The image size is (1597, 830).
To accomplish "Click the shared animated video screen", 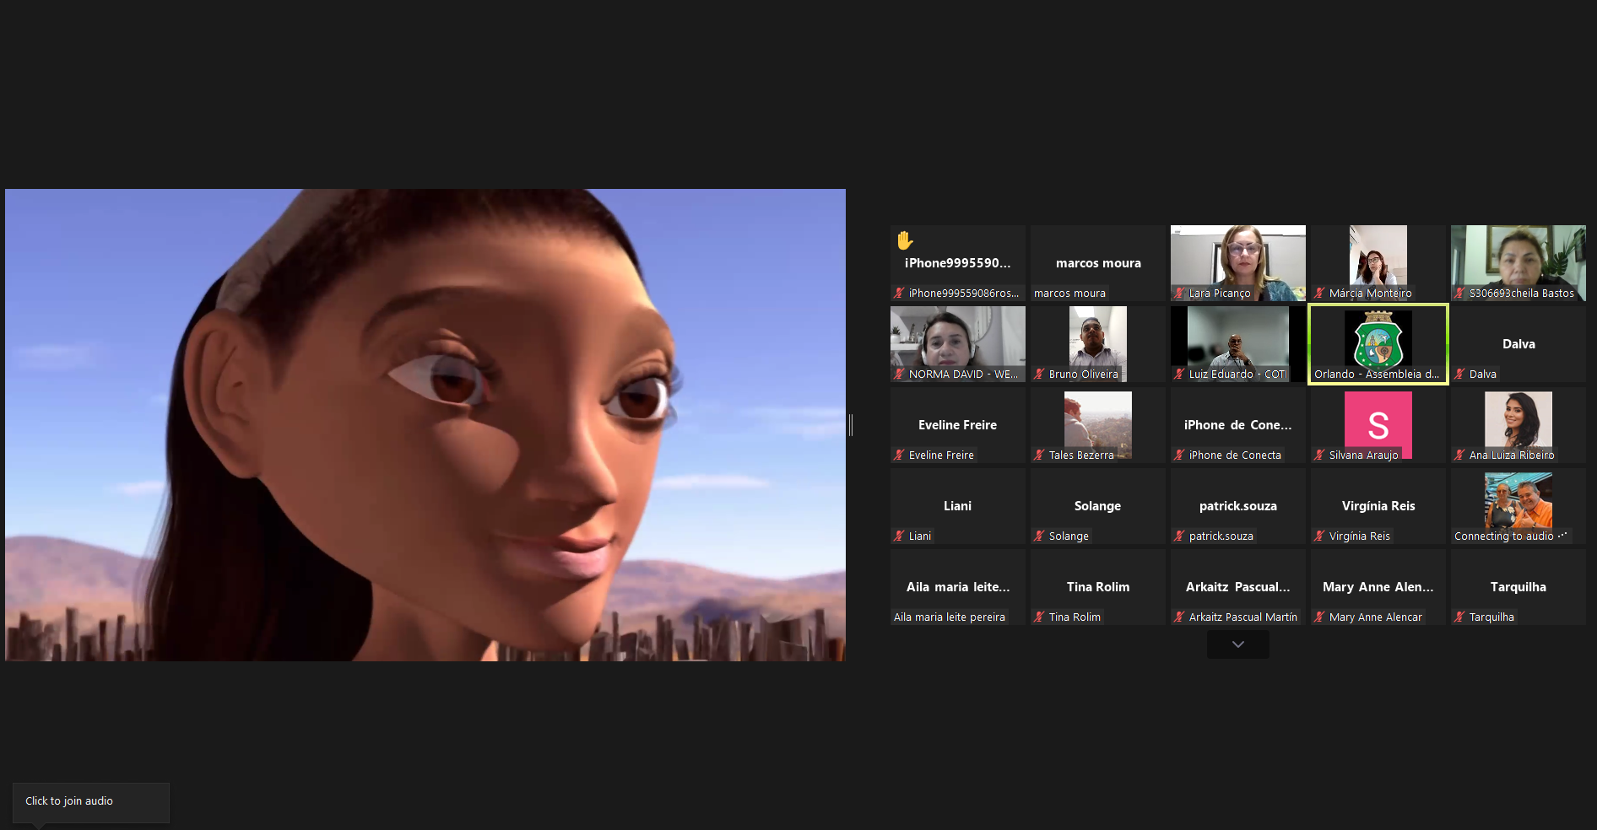I will tap(425, 425).
